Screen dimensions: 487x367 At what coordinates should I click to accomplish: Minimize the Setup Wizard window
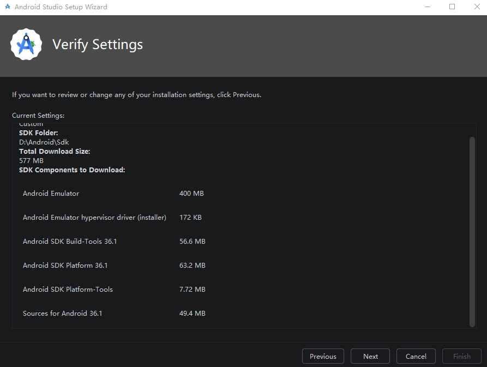point(428,7)
